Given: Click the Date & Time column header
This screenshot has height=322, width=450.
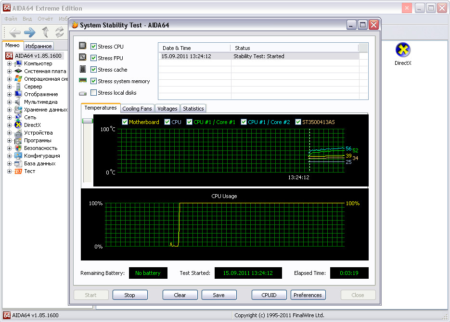Looking at the screenshot, I should [x=194, y=48].
